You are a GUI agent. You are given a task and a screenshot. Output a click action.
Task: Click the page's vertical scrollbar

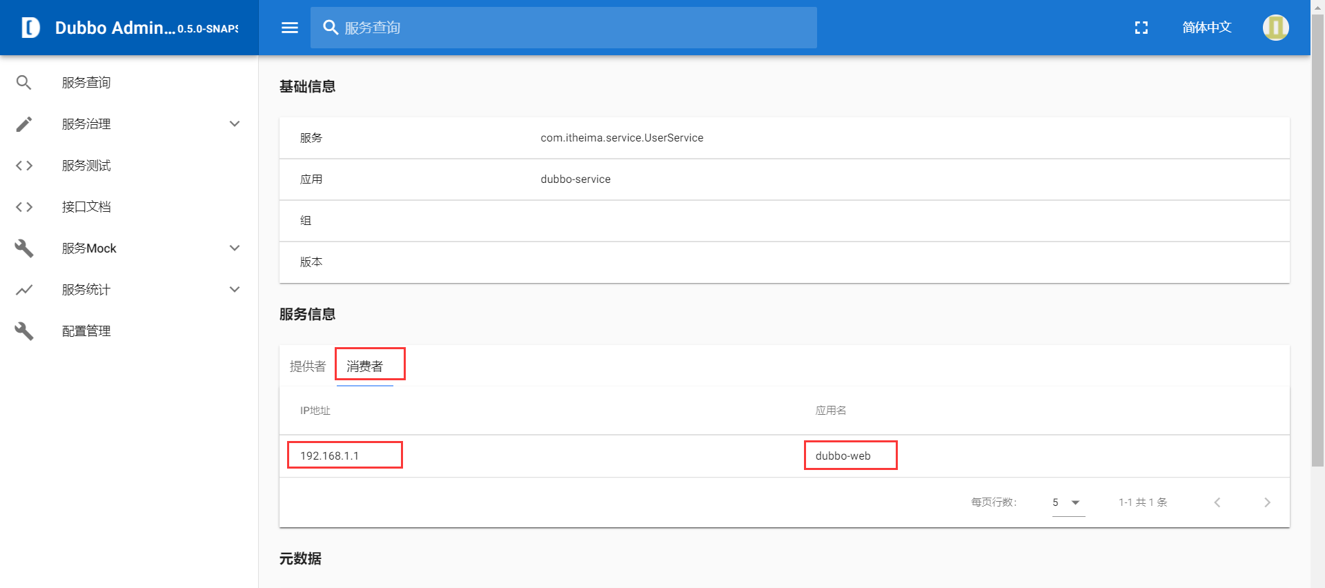click(1317, 242)
